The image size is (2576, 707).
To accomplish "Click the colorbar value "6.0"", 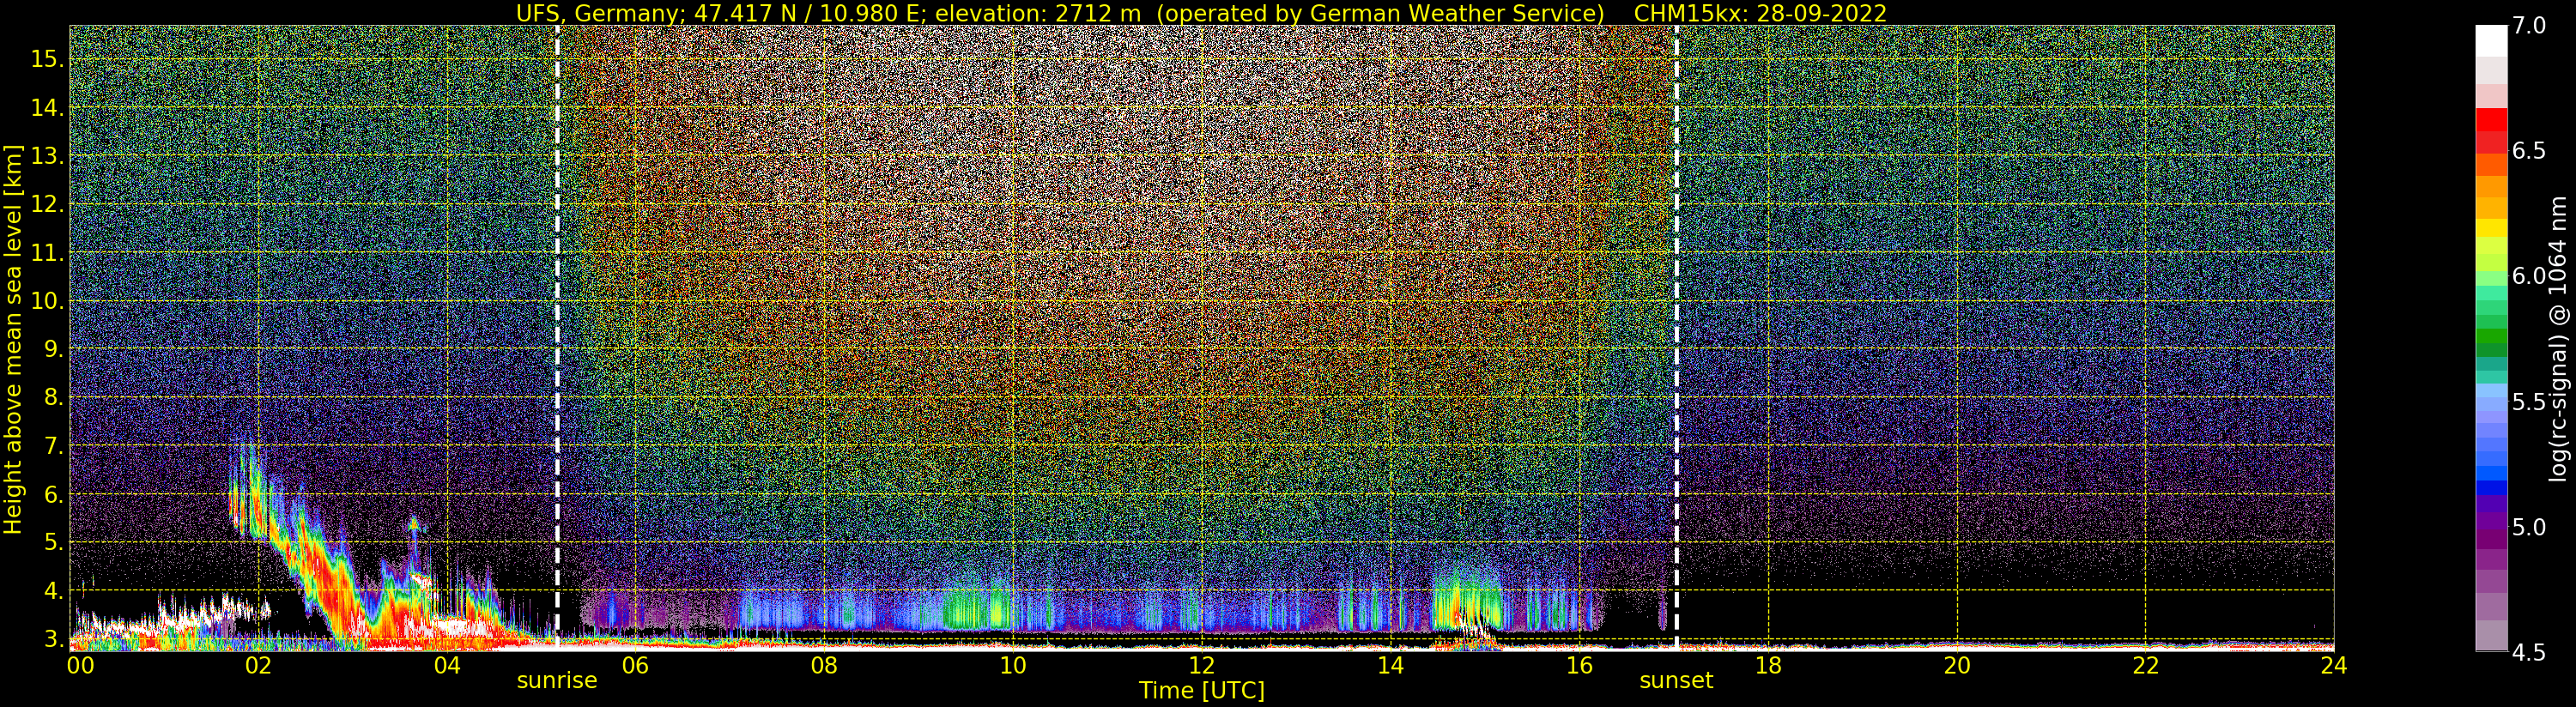I will pyautogui.click(x=2529, y=276).
